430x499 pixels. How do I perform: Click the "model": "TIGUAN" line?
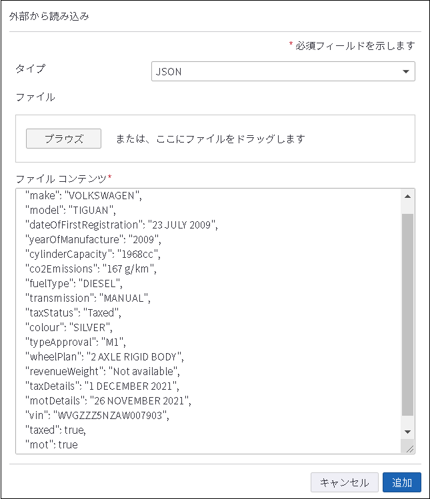pos(71,210)
